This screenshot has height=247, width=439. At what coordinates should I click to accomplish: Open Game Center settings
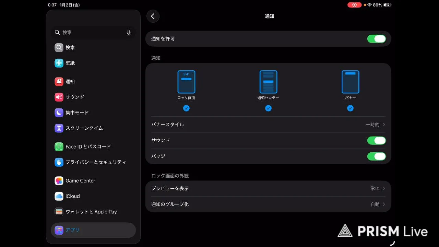81,180
